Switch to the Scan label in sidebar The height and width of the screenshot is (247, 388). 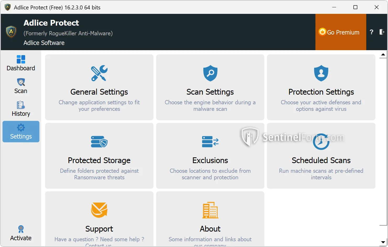tap(21, 91)
